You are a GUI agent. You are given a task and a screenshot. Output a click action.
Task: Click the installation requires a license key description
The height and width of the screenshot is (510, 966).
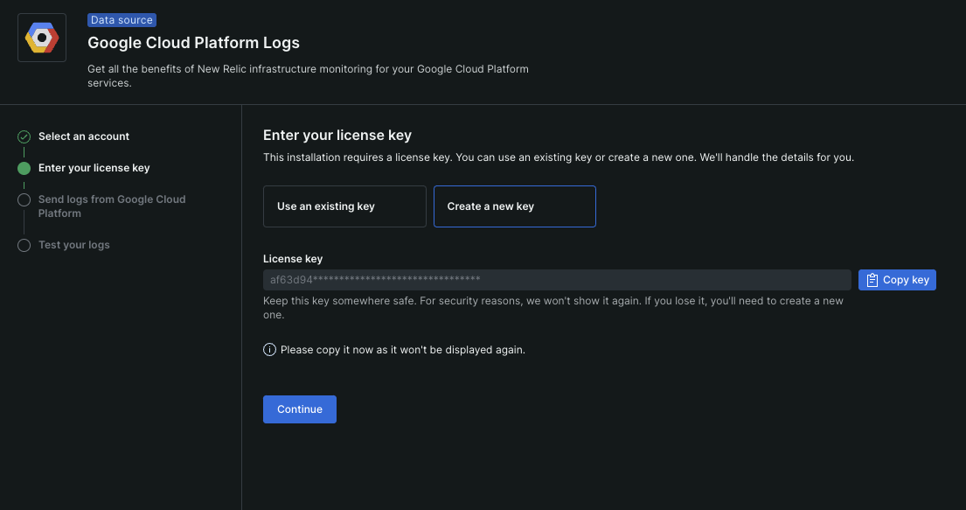point(558,157)
